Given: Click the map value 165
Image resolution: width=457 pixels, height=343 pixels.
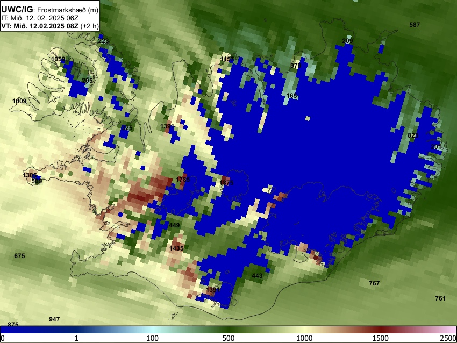Looking at the screenshot, I should coord(291,96).
